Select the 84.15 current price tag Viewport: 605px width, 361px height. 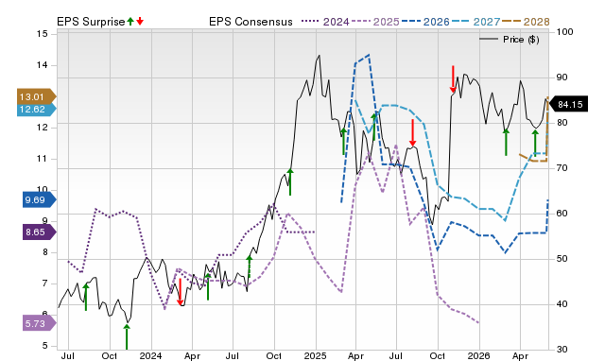click(568, 105)
